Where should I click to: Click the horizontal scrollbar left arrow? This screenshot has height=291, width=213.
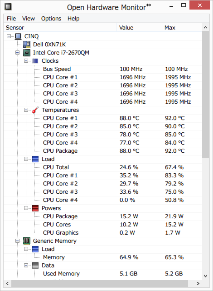point(7,283)
